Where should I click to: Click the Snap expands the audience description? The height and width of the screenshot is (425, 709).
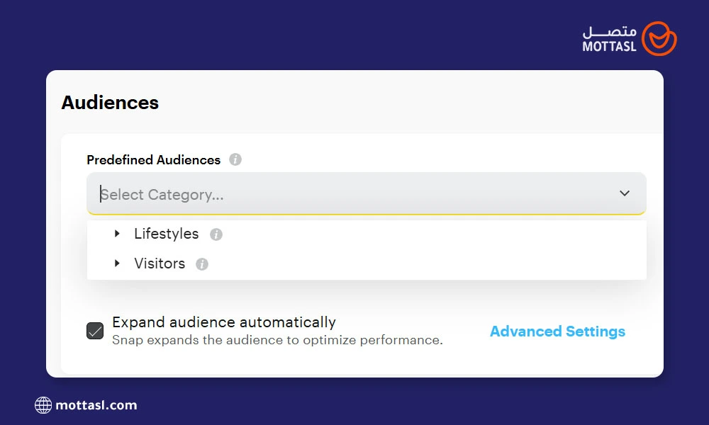pos(277,340)
